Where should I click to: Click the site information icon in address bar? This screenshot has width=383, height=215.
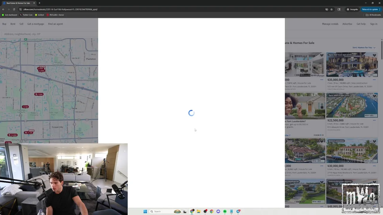click(20, 9)
